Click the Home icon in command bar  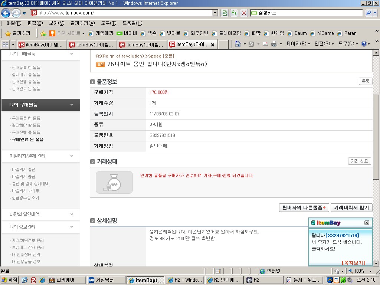[x=238, y=44]
